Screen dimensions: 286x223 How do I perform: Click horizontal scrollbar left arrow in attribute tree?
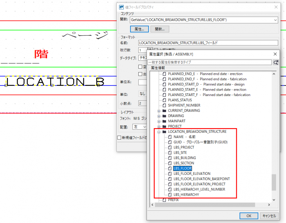152,205
